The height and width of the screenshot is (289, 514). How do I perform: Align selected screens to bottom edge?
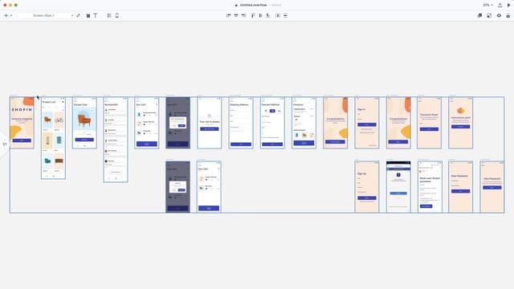pos(268,15)
